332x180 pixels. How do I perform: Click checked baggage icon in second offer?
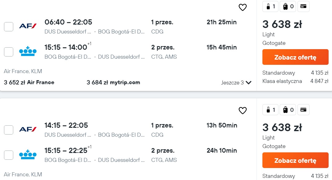click(288, 110)
